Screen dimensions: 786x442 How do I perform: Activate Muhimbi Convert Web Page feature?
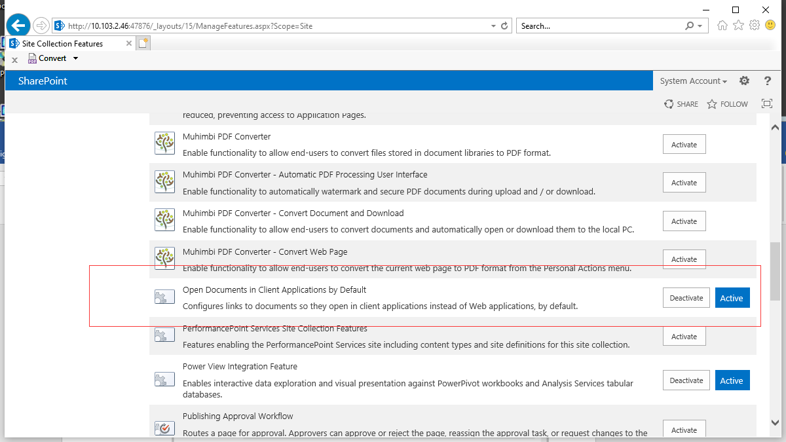click(x=684, y=259)
